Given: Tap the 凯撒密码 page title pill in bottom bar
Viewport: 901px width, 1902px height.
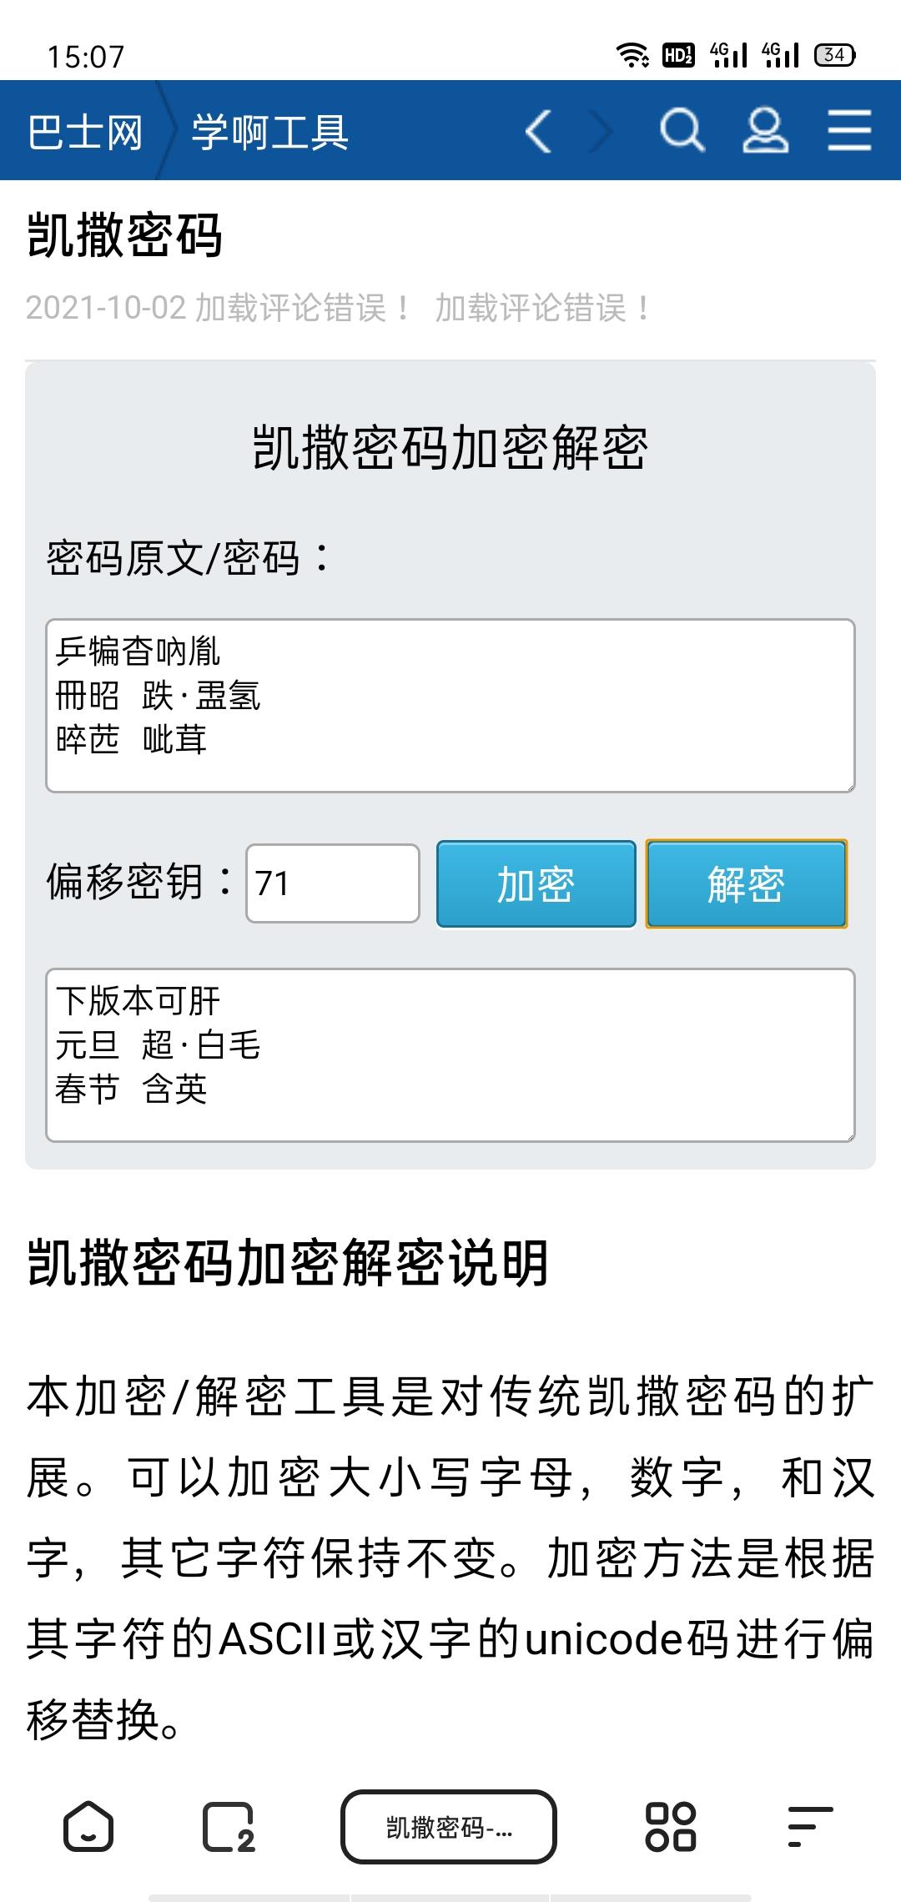Looking at the screenshot, I should coord(449,1827).
